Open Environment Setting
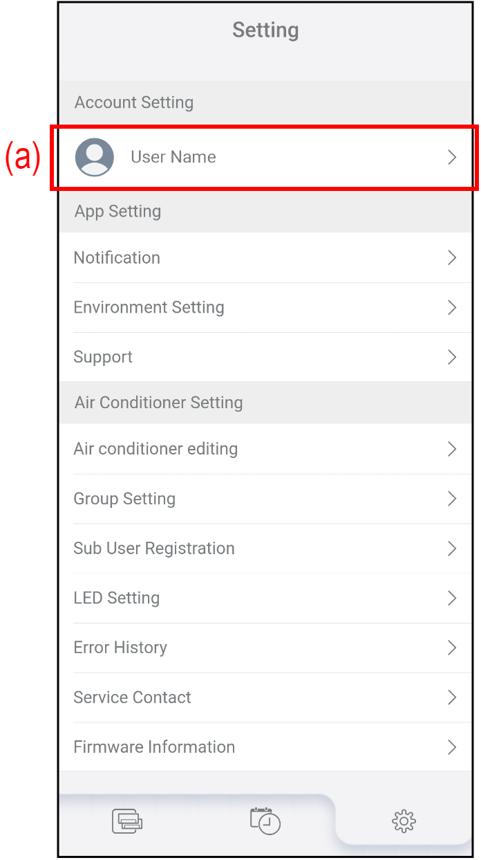Screen dimensions: 481x860 [149, 308]
